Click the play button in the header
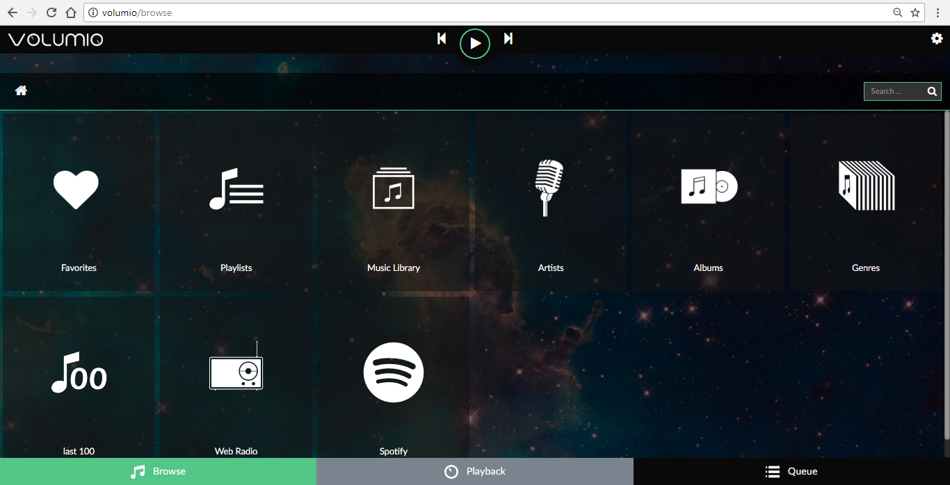This screenshot has height=485, width=950. point(475,44)
